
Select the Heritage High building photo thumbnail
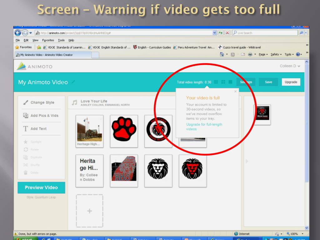[89, 131]
